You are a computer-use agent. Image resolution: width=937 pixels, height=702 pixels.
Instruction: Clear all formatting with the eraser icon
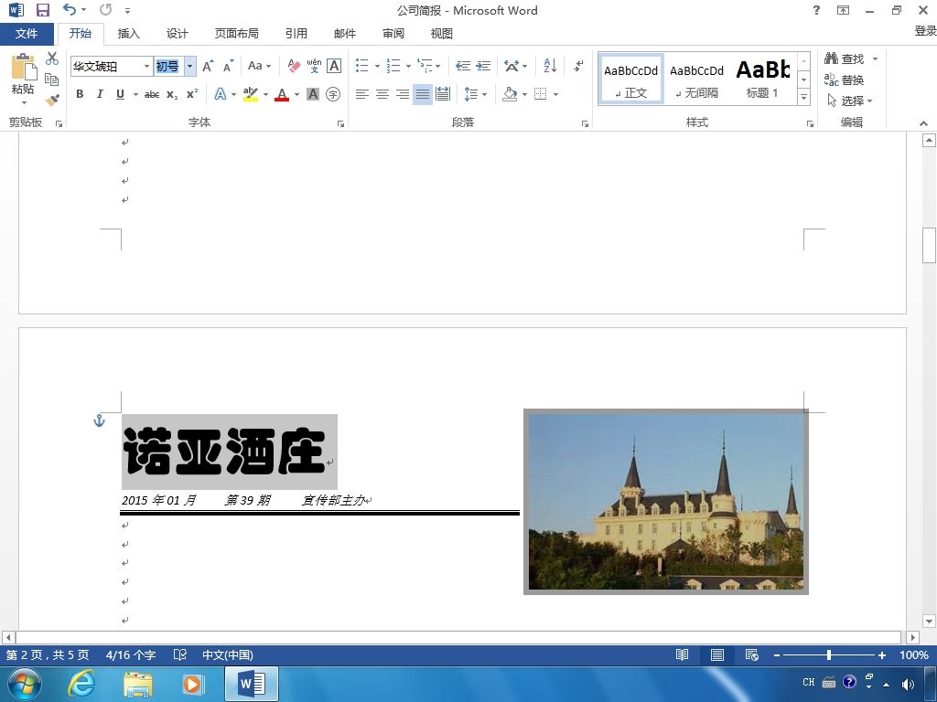[294, 66]
